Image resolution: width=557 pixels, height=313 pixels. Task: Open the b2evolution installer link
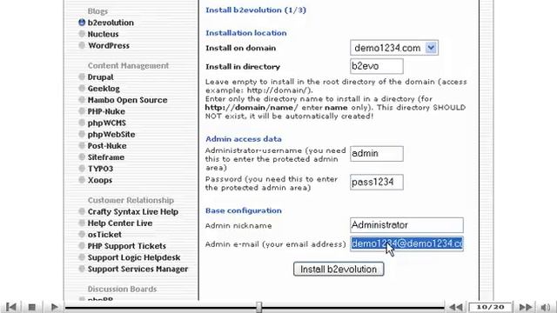[111, 23]
